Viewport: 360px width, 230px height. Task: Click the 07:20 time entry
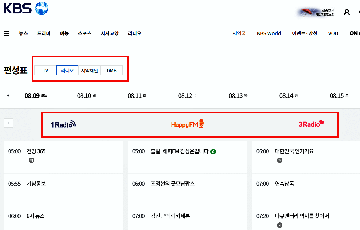click(263, 216)
